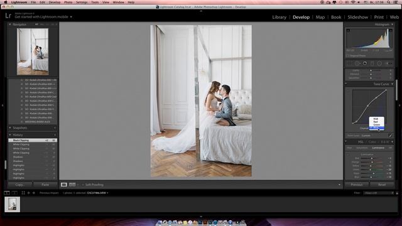Image resolution: width=402 pixels, height=226 pixels.
Task: Switch to the Library module
Action: pyautogui.click(x=279, y=17)
